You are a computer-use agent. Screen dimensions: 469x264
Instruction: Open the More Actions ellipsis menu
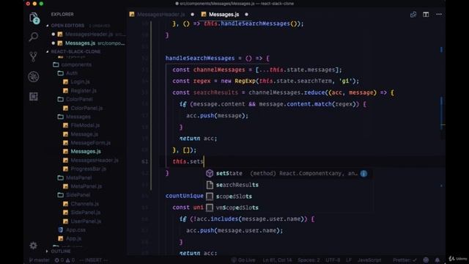439,15
